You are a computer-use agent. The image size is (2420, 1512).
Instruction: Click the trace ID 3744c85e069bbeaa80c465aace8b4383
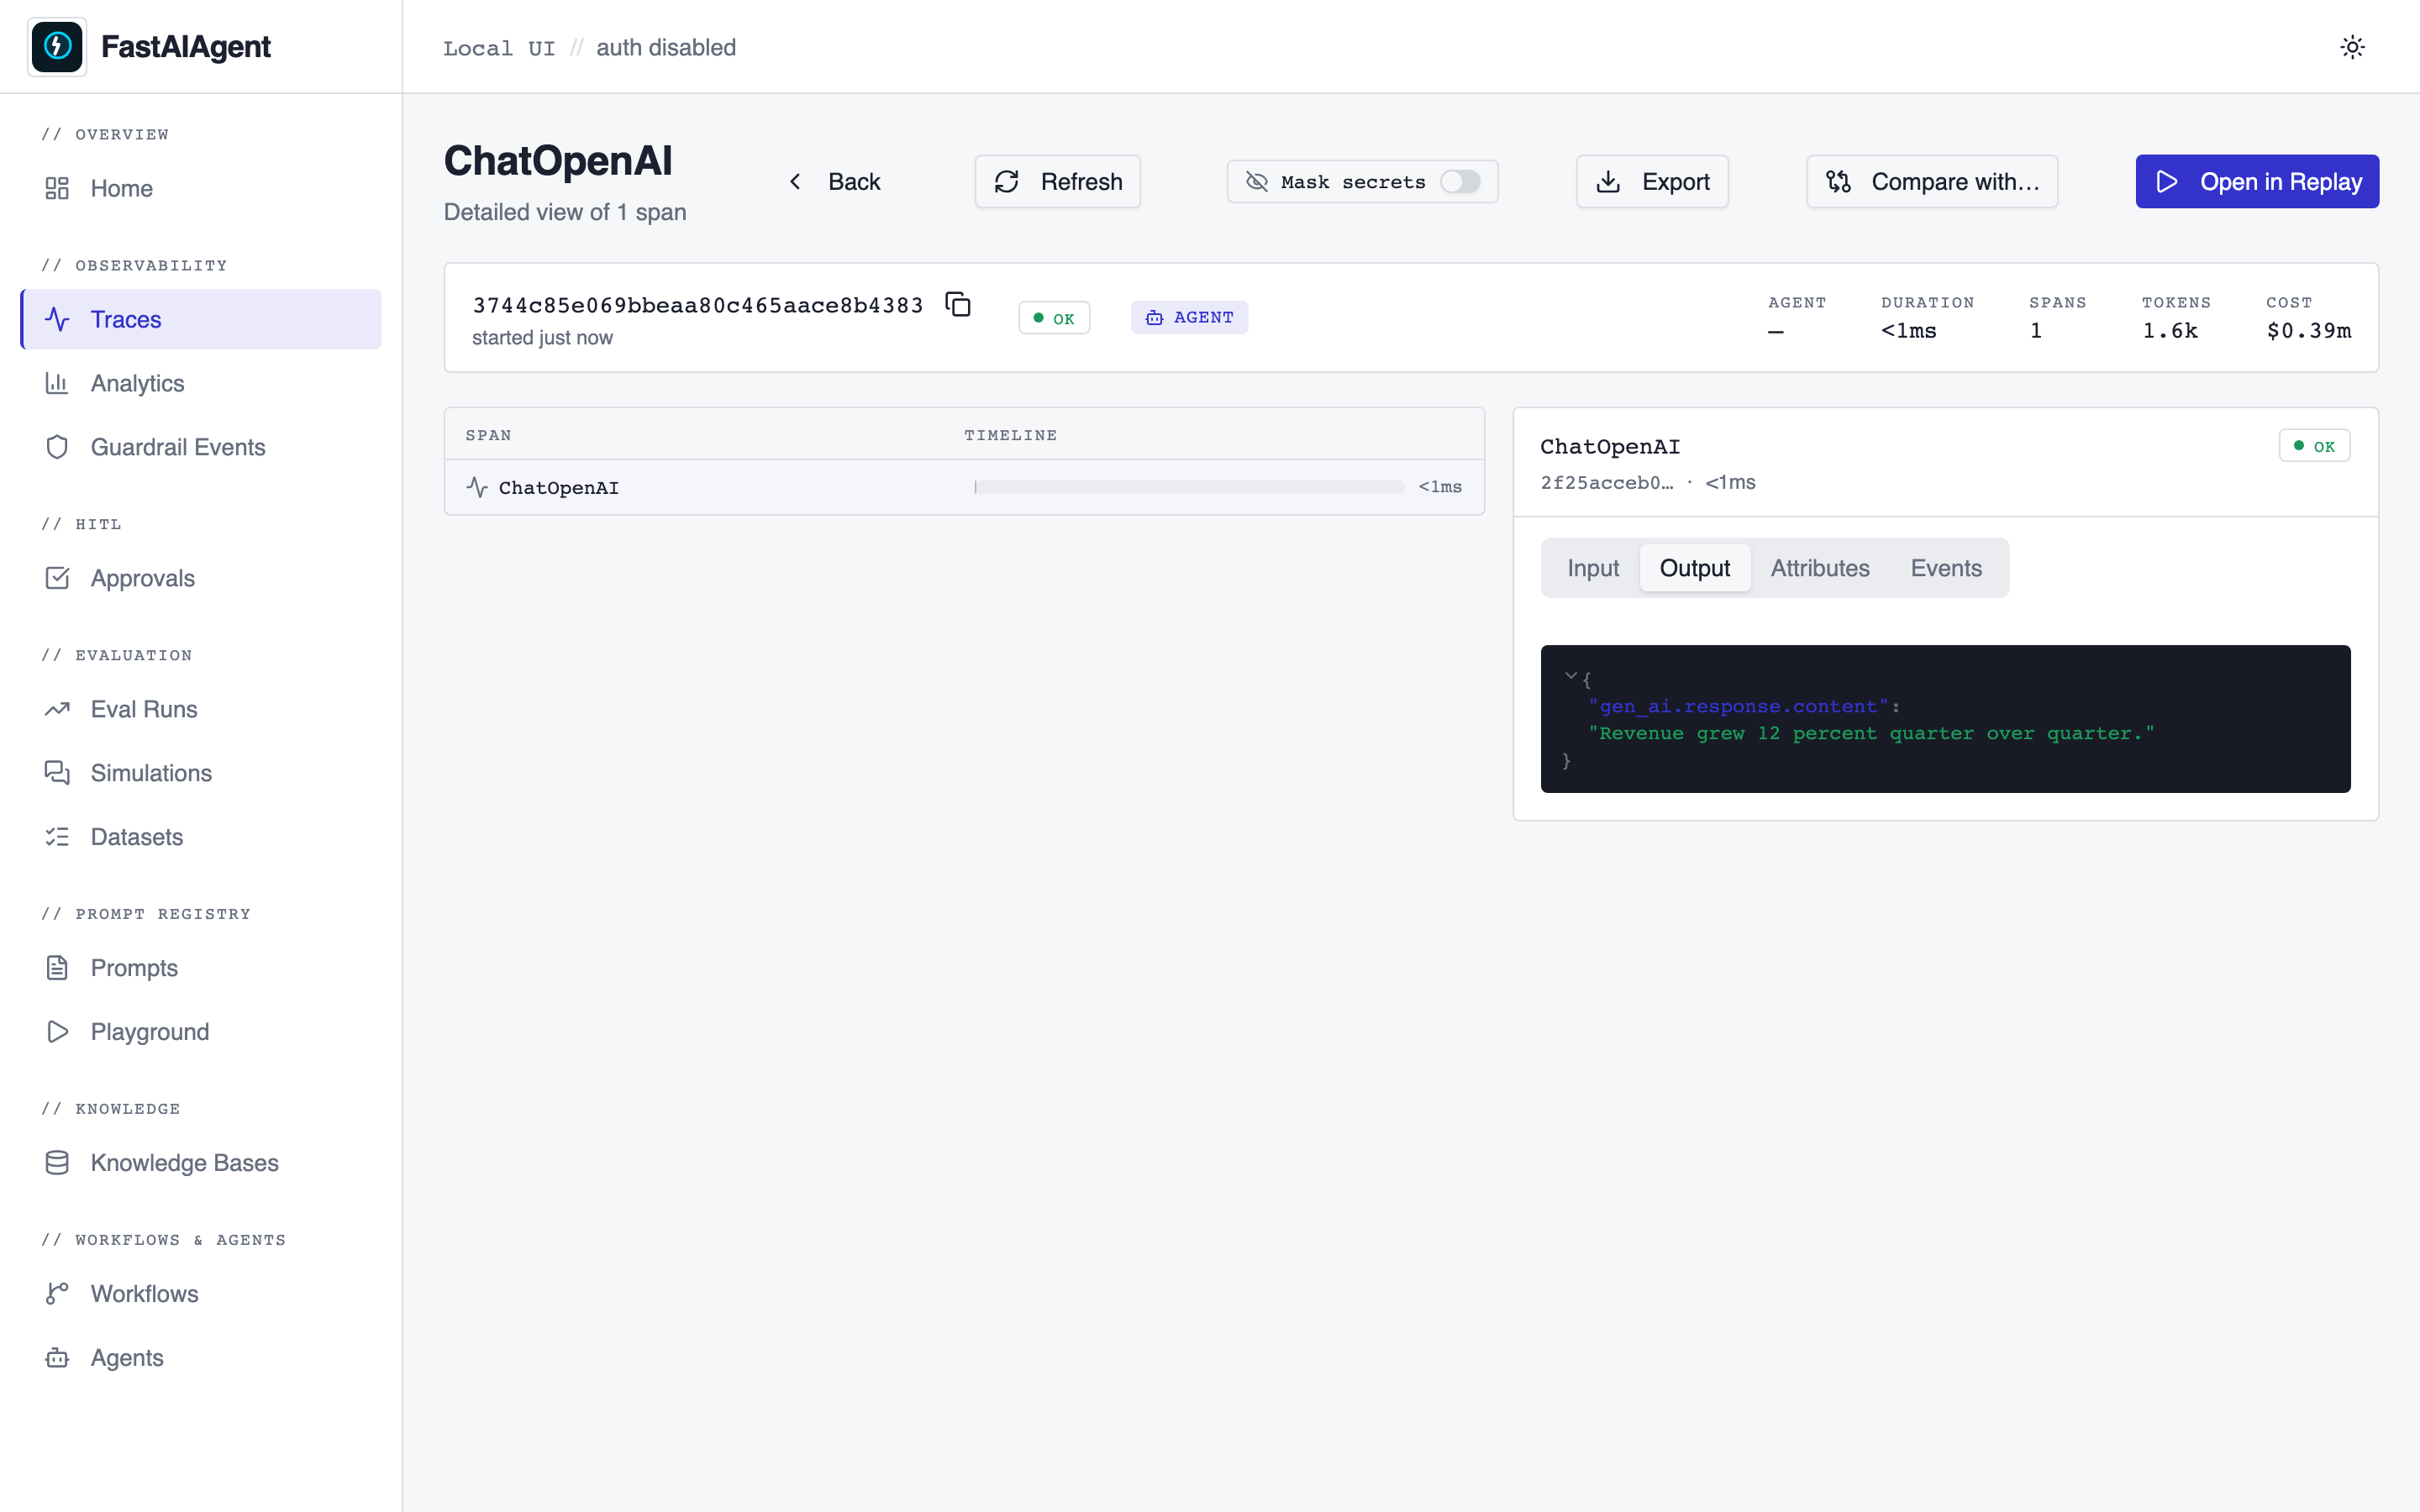coord(698,305)
